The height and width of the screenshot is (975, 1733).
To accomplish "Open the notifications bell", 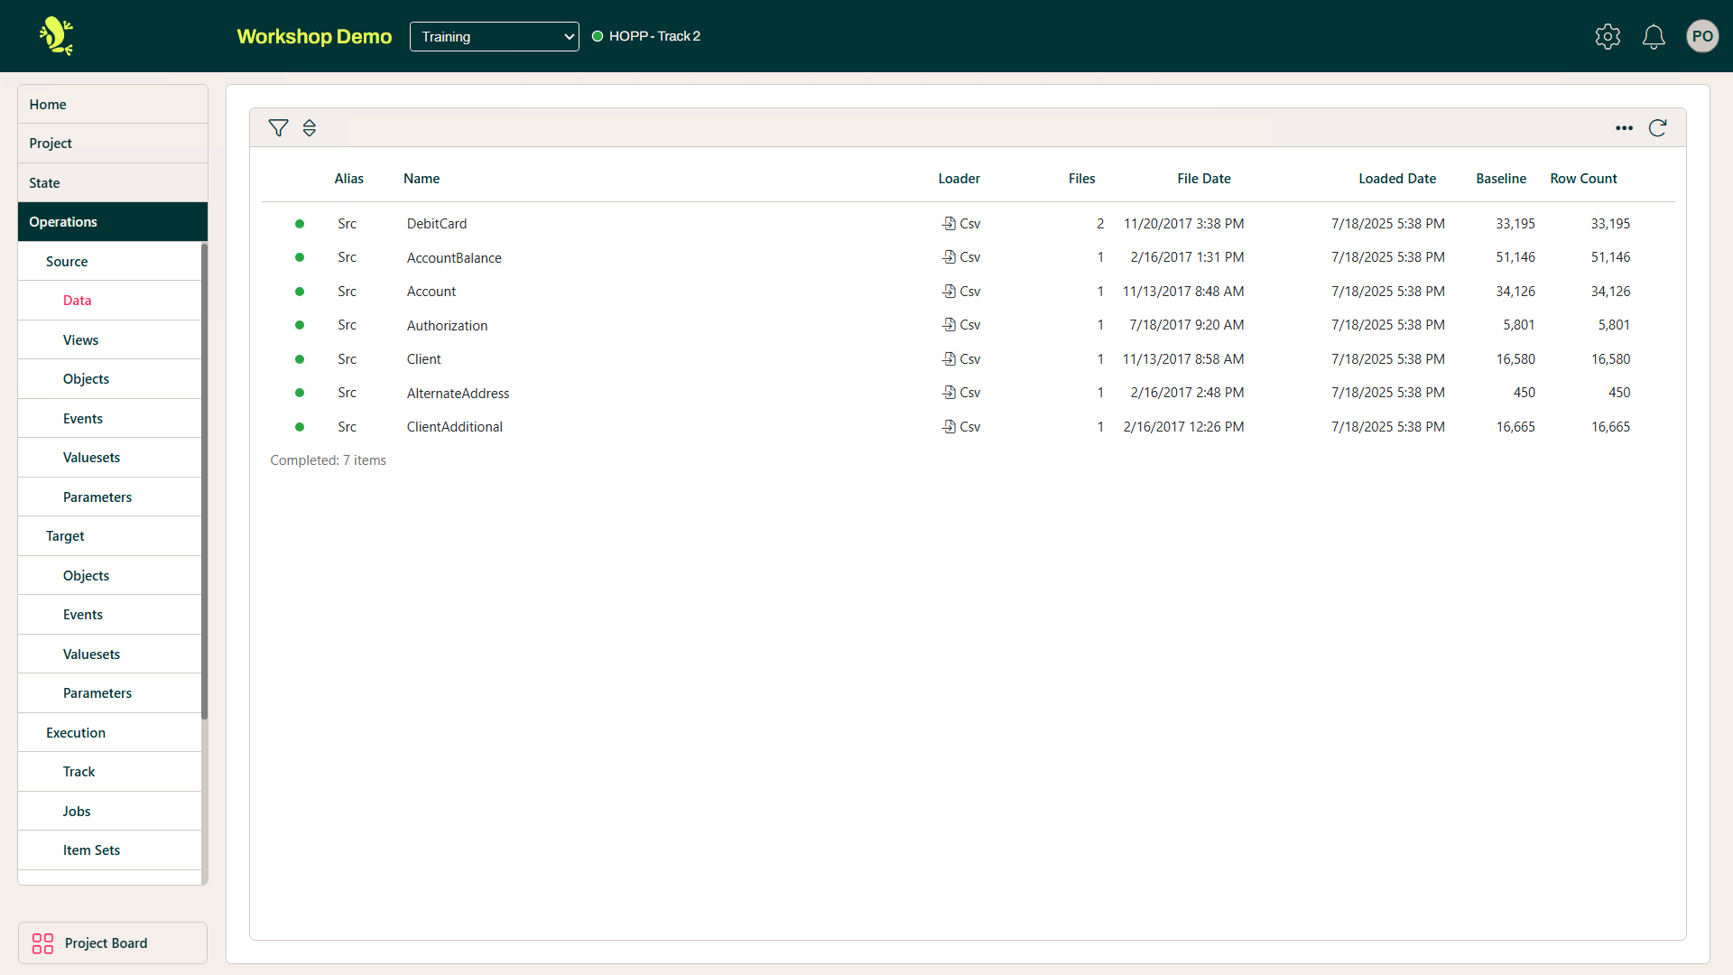I will click(x=1654, y=36).
